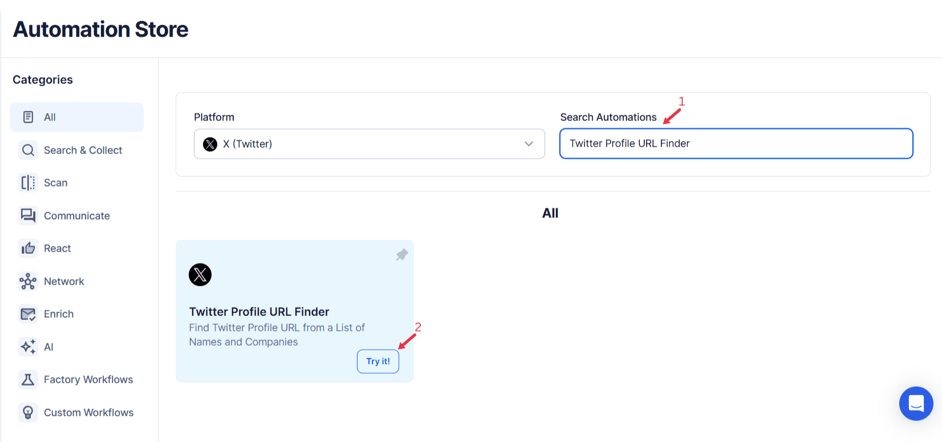Screen dimensions: 942x442
Task: Expand the Platform selector chevron
Action: [528, 144]
